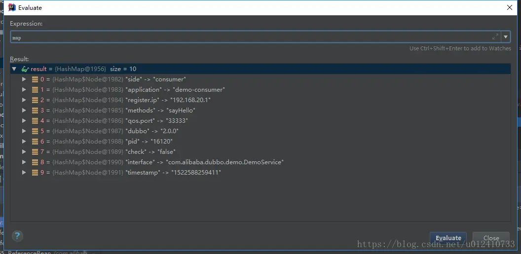Click the field icon of node 5
This screenshot has width=521, height=254.
(35, 131)
